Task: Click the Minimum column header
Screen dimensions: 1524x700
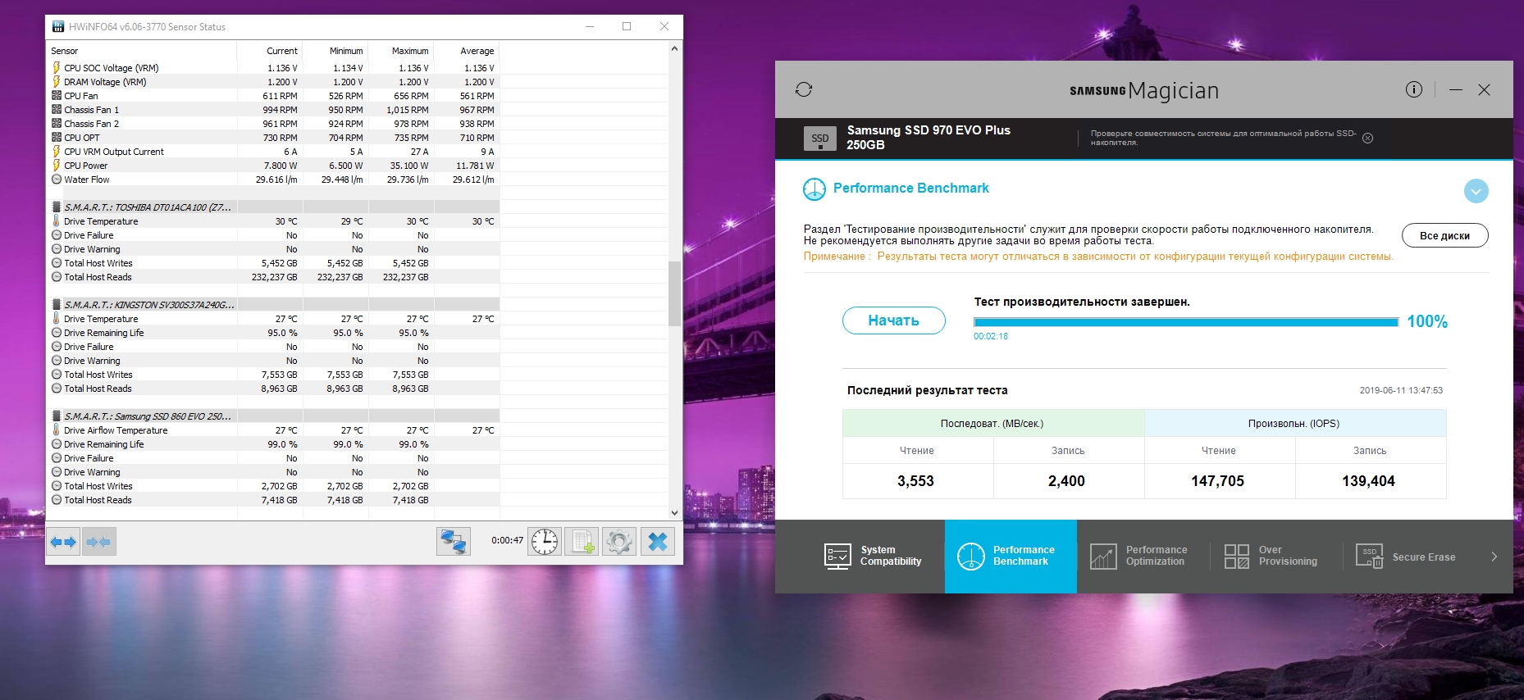Action: click(335, 51)
